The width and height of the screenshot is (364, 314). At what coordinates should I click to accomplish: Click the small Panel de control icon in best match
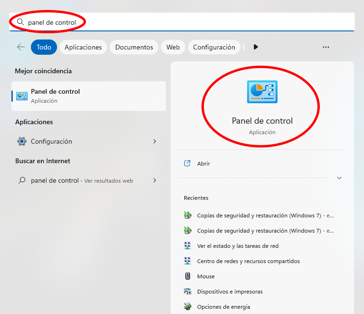22,96
